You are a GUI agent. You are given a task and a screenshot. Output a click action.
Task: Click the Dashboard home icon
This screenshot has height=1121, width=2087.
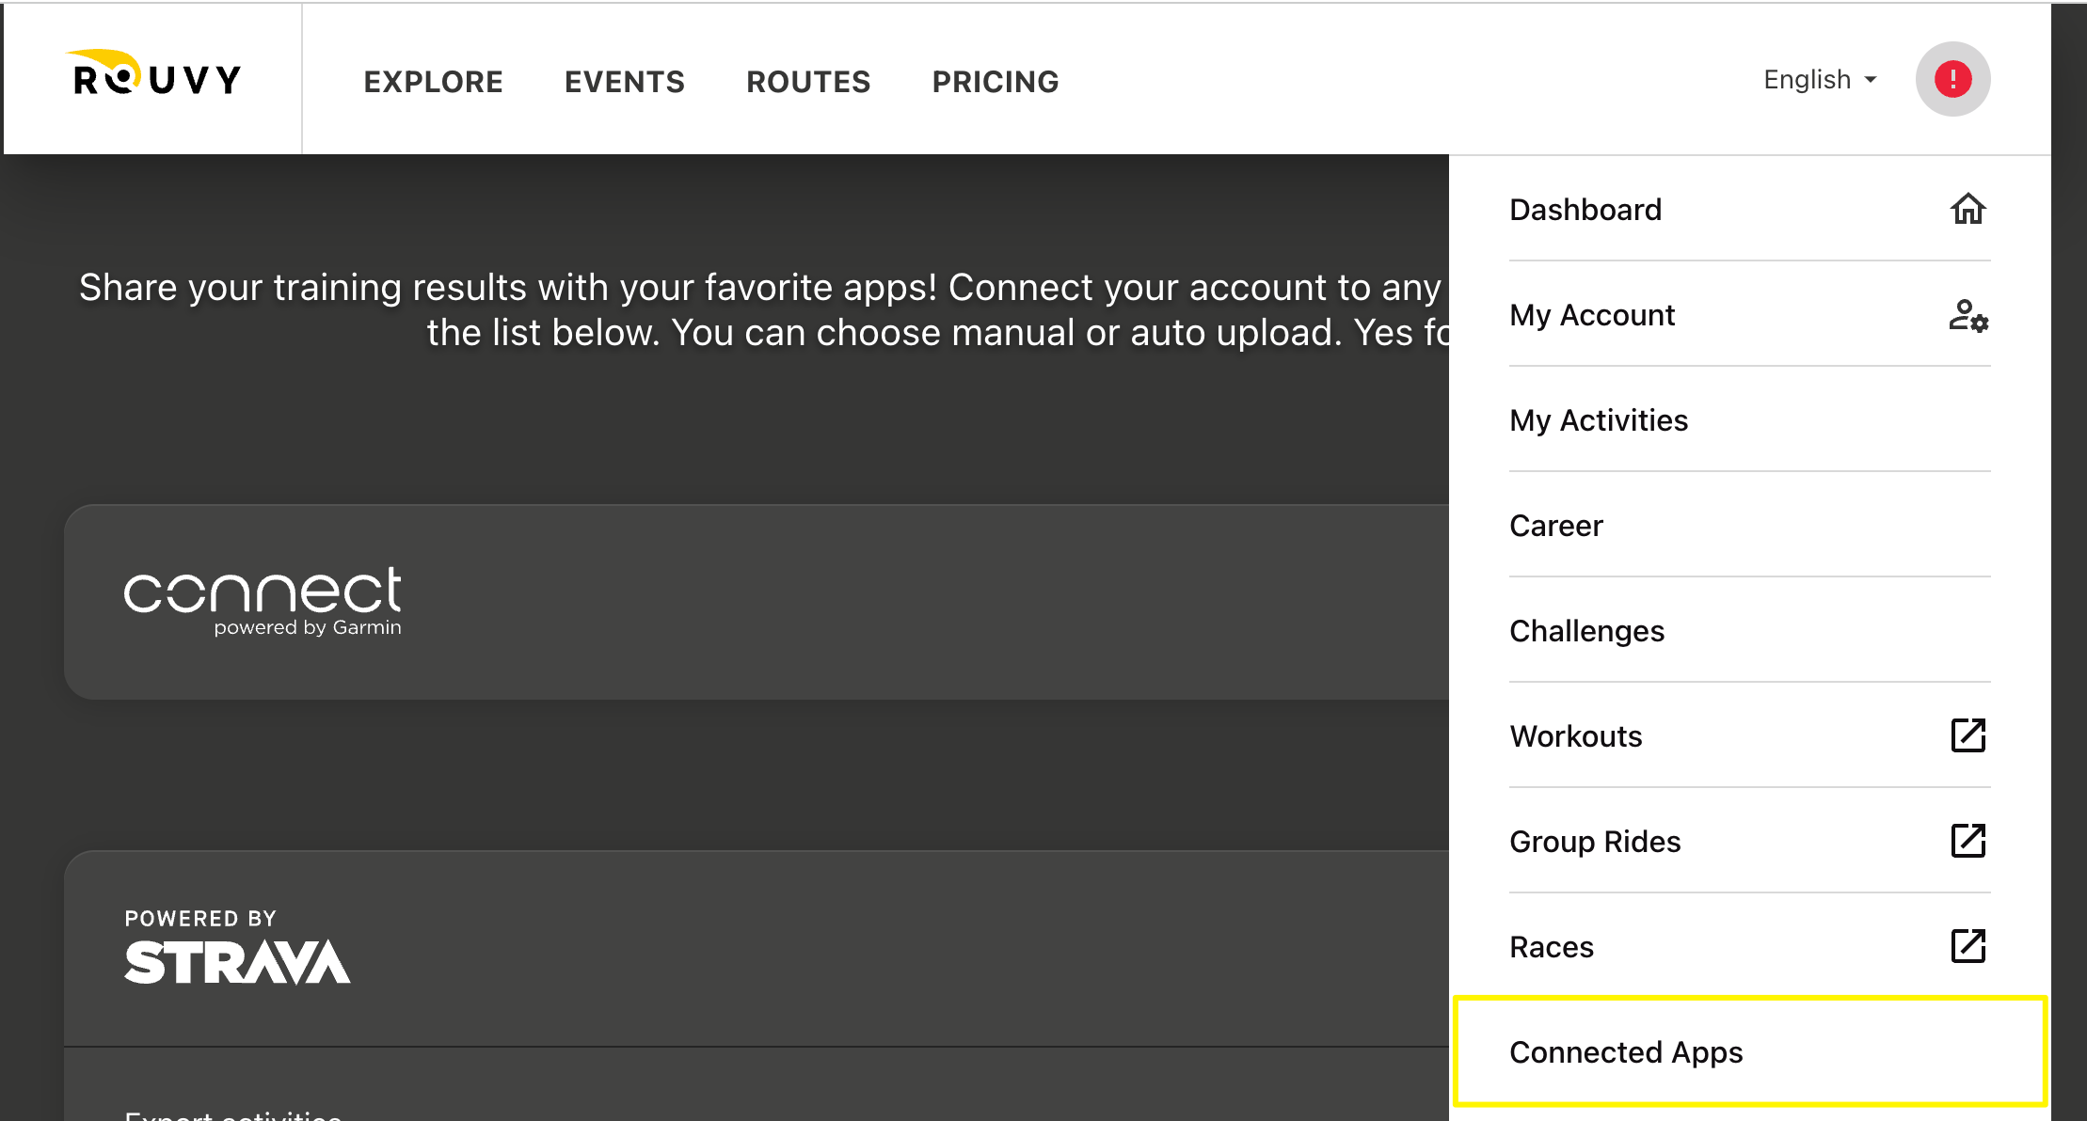click(1968, 209)
